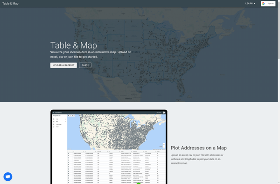Open the chat support bubble icon
Image resolution: width=280 pixels, height=184 pixels.
tap(8, 177)
